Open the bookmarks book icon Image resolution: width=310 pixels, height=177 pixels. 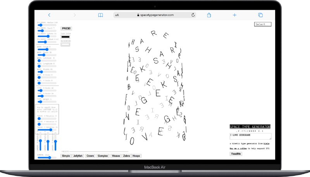(100, 15)
